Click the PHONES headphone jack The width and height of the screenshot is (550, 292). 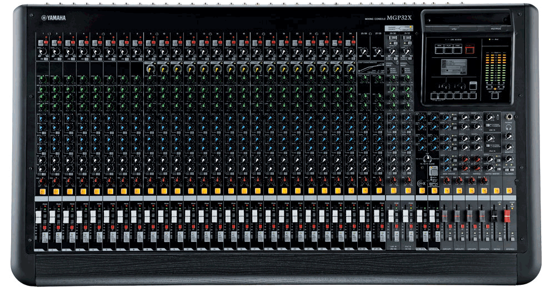[509, 117]
